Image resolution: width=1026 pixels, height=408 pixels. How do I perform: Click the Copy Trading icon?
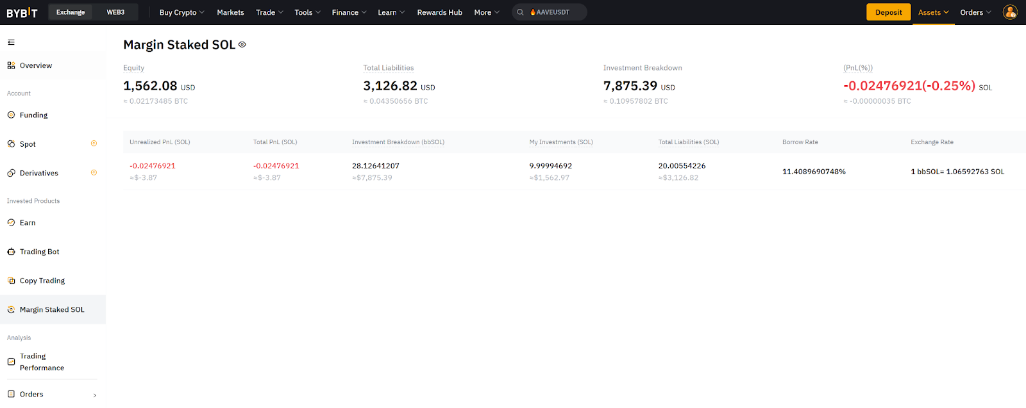(x=11, y=281)
